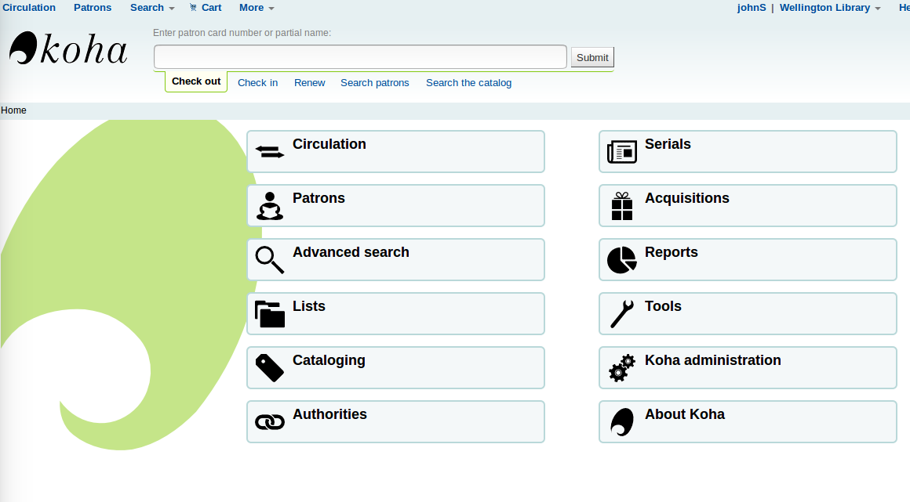
Task: Click the Circulation arrows icon
Action: click(269, 150)
